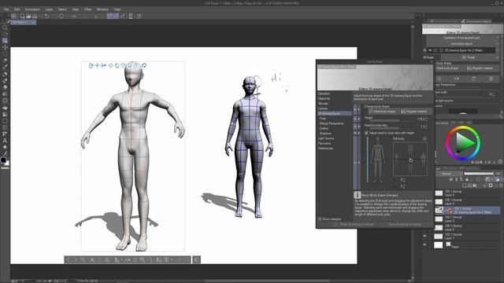Click the diamond move-object icon above the figure
The height and width of the screenshot is (283, 504).
(110, 65)
